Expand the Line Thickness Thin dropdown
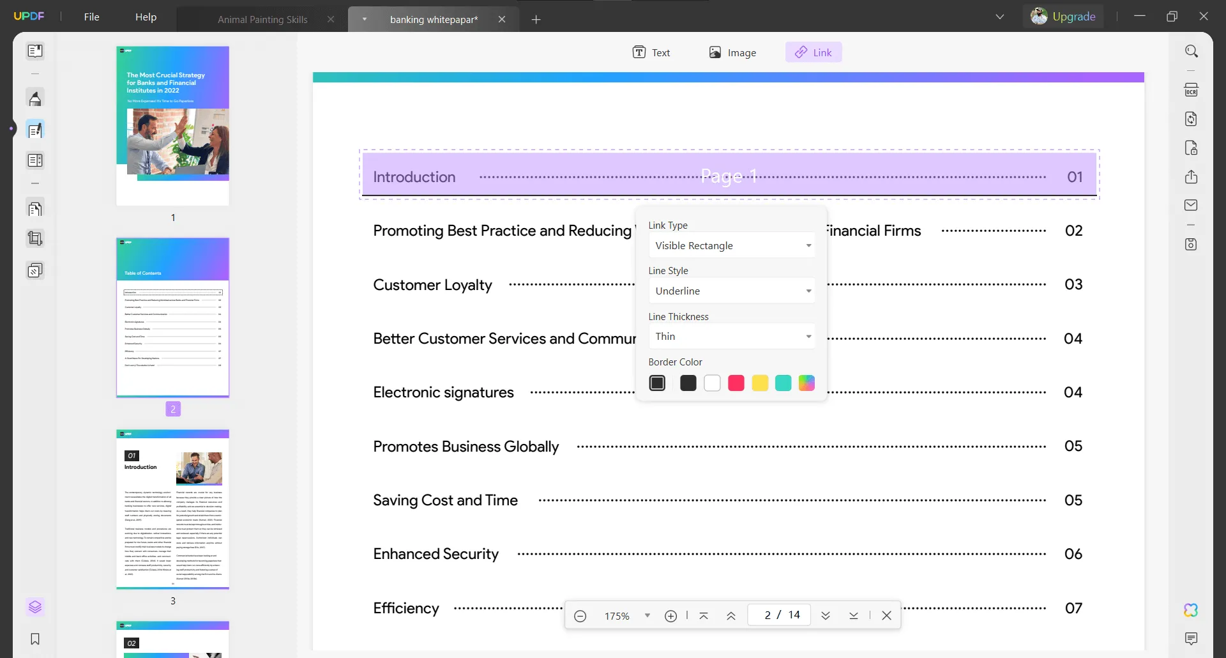Viewport: 1226px width, 658px height. [732, 336]
